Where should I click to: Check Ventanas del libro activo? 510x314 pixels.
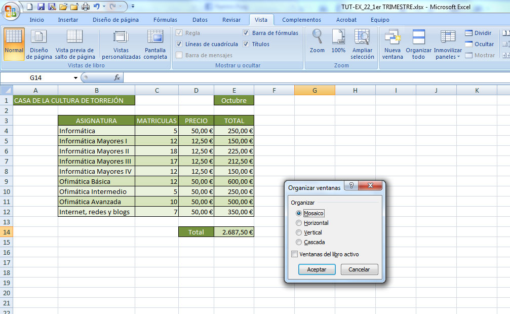(294, 254)
